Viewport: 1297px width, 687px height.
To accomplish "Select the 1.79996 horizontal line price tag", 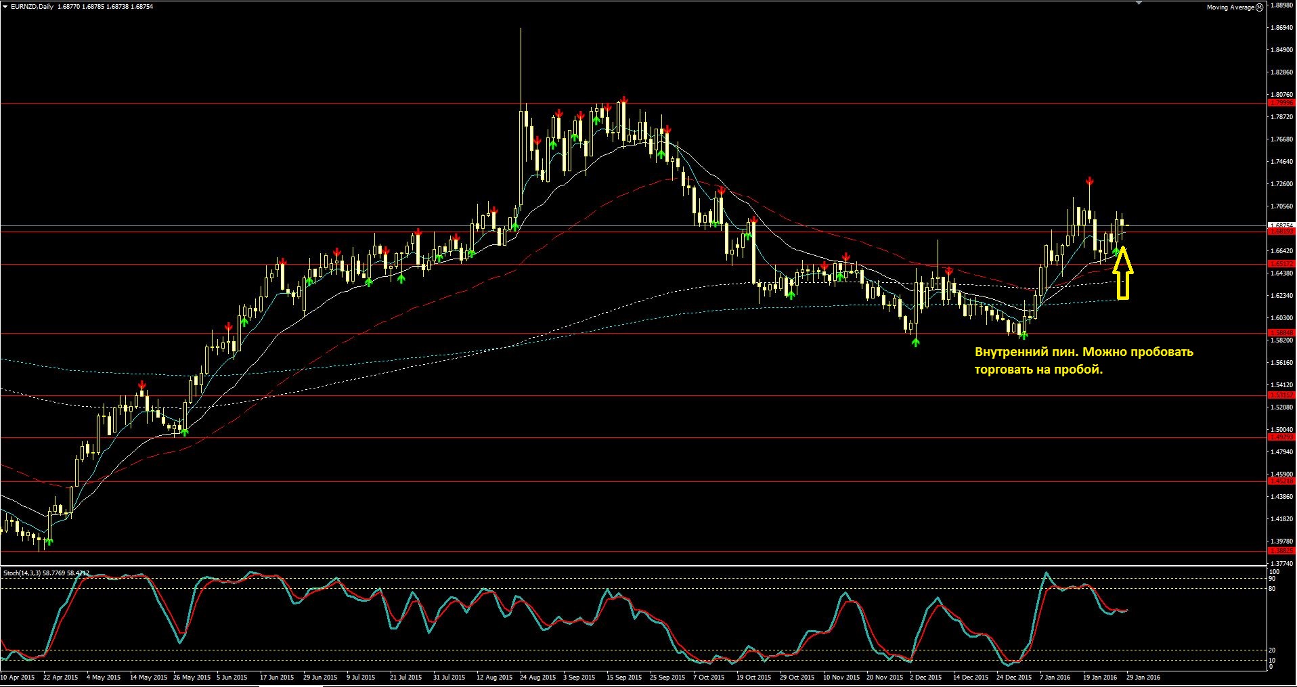I will coord(1281,103).
